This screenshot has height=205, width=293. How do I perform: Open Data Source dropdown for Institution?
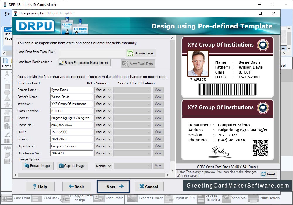point(103,104)
